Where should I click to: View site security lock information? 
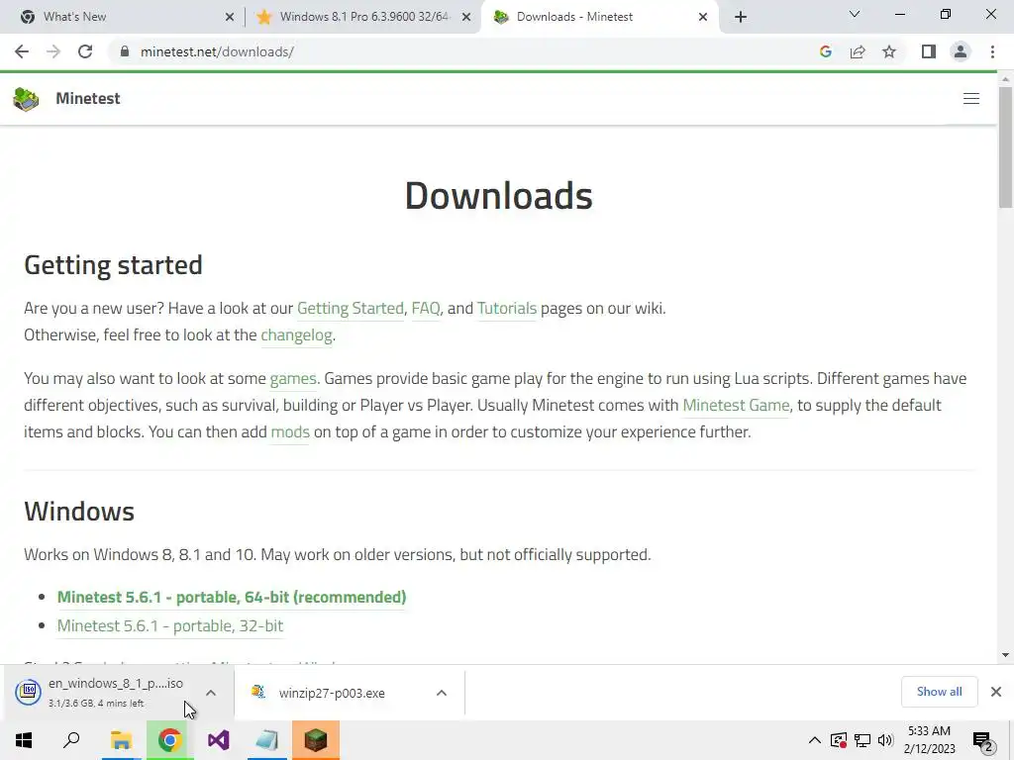(x=125, y=51)
